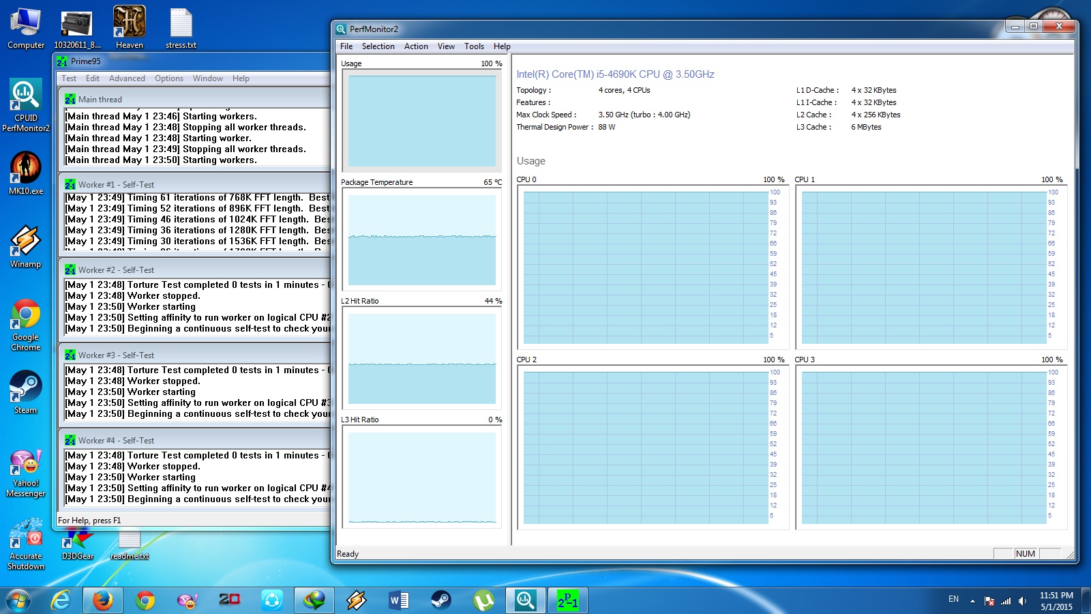
Task: Open the Test menu in Prime95
Action: 69,78
